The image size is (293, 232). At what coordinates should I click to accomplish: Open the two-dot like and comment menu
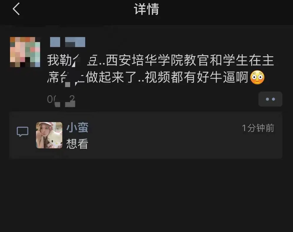click(270, 99)
